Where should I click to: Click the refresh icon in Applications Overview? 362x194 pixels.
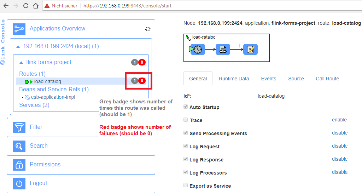(x=148, y=29)
